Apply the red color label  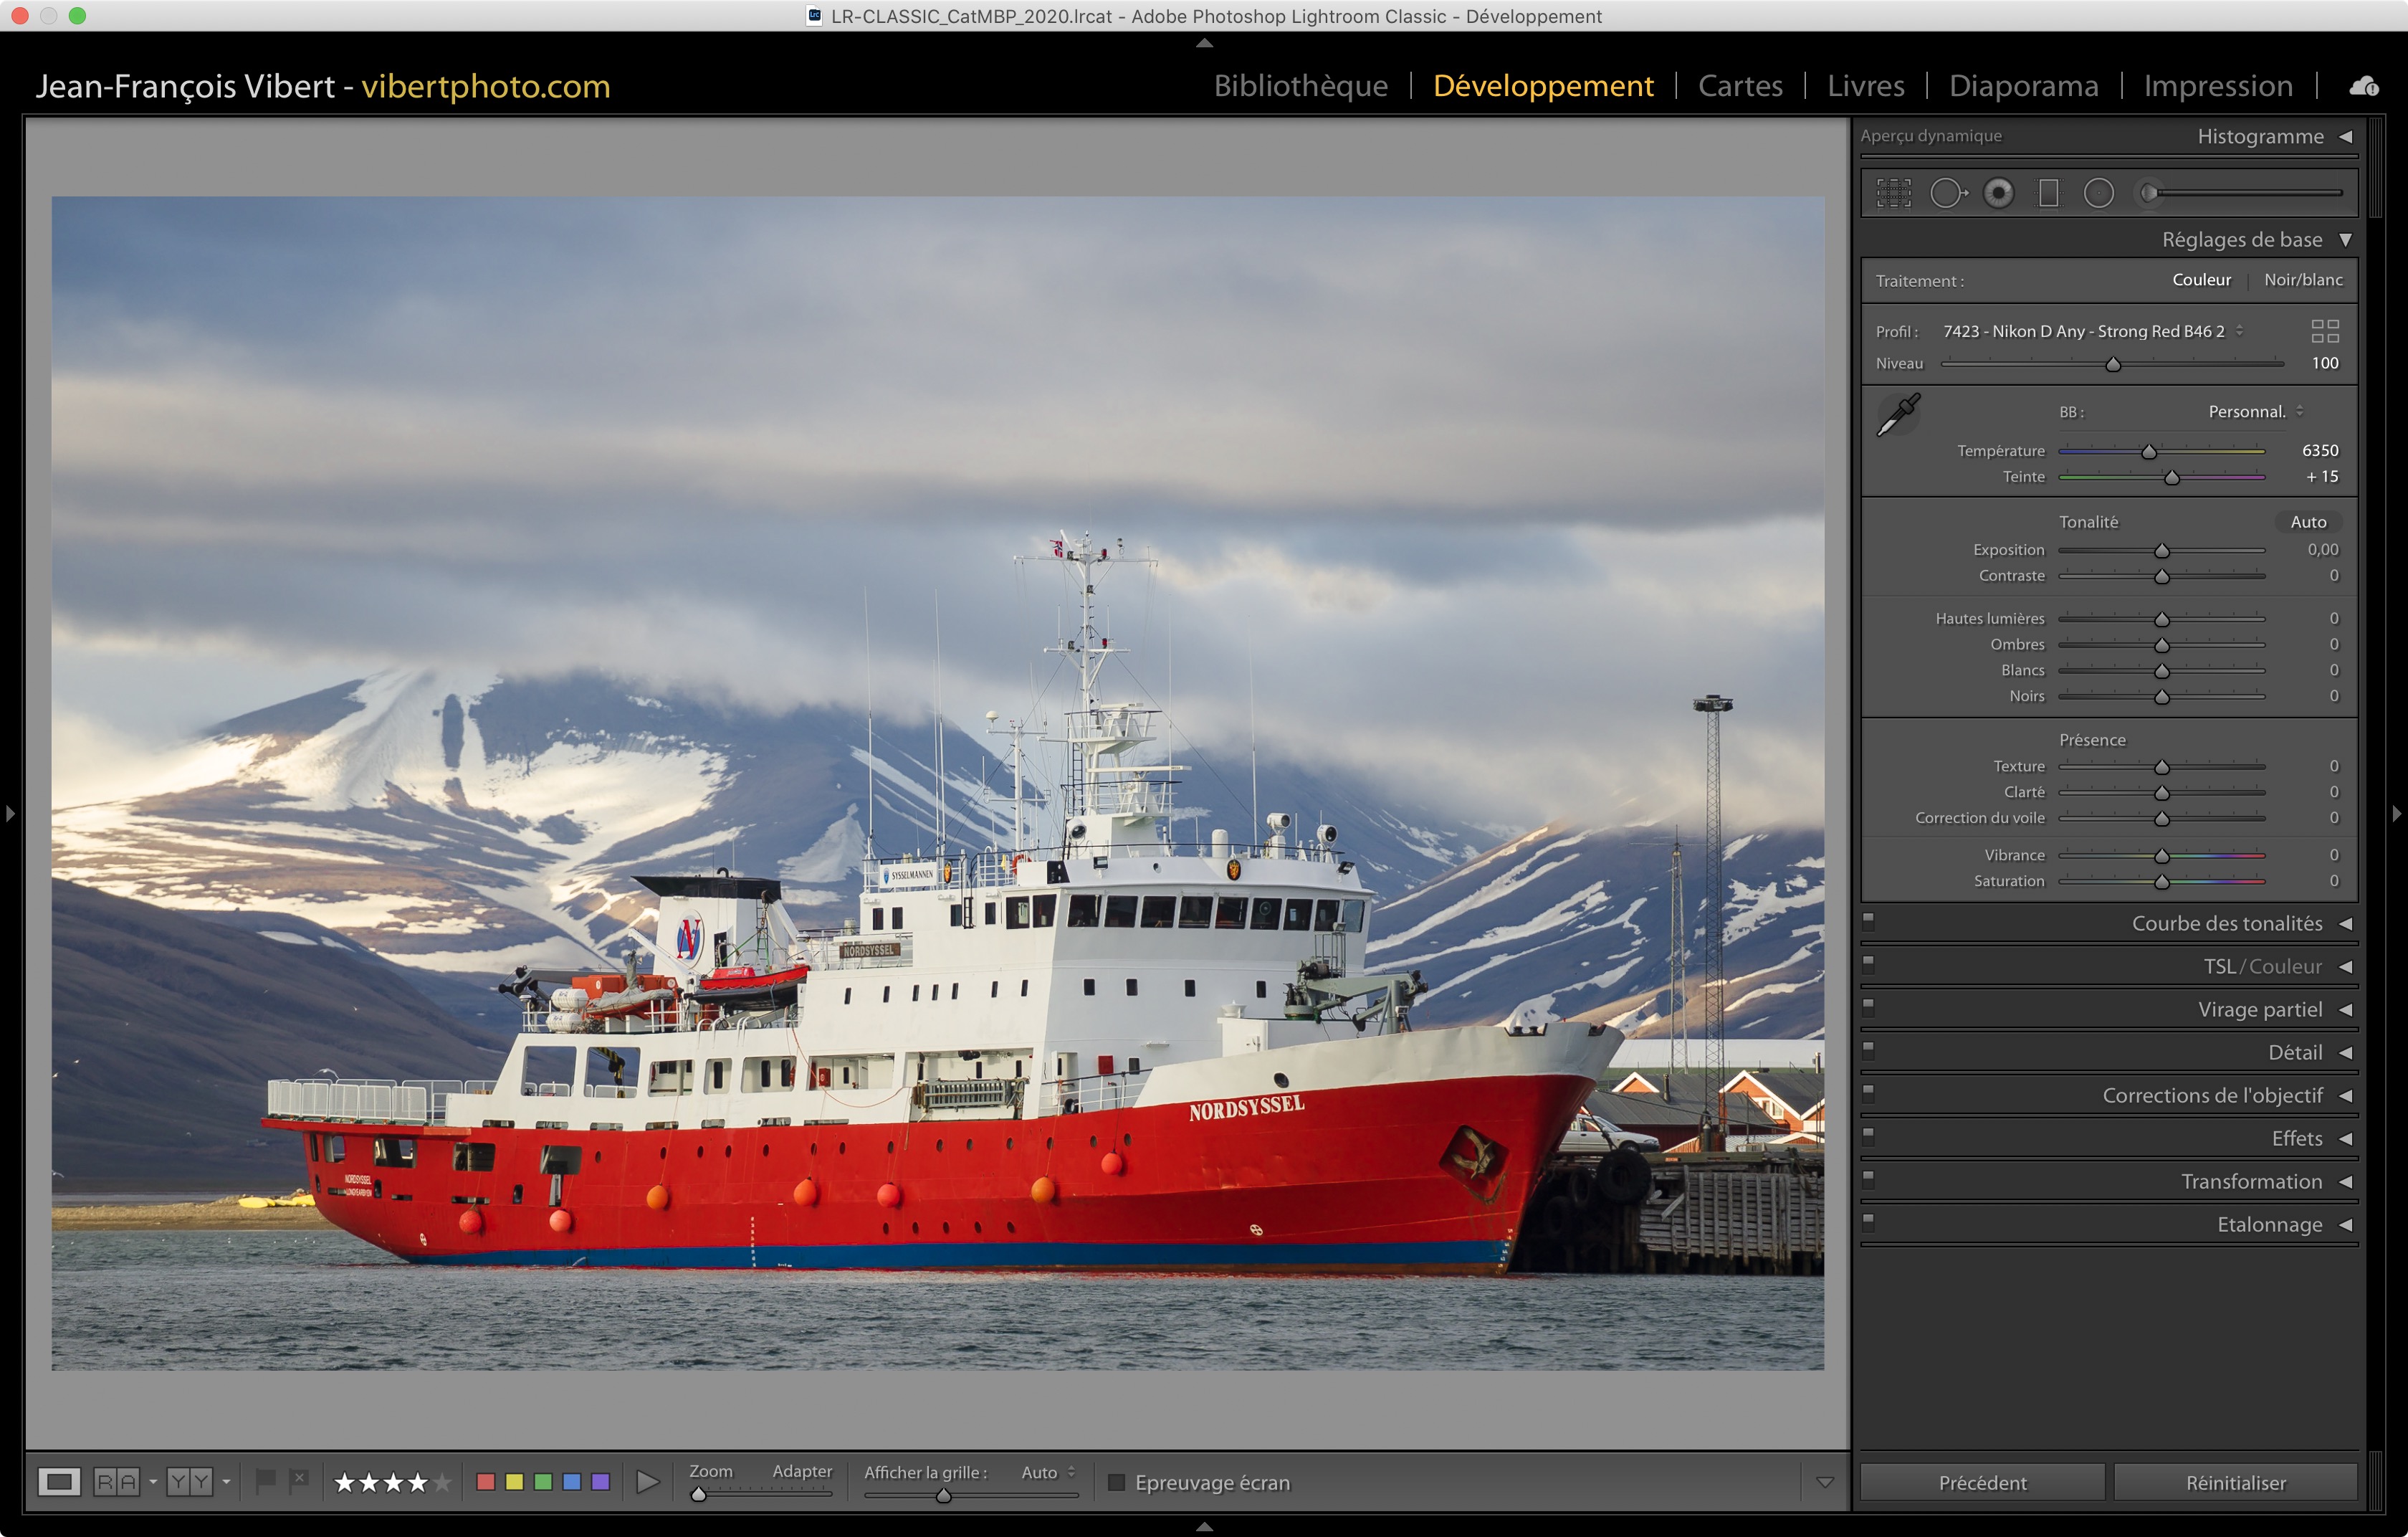coord(485,1481)
